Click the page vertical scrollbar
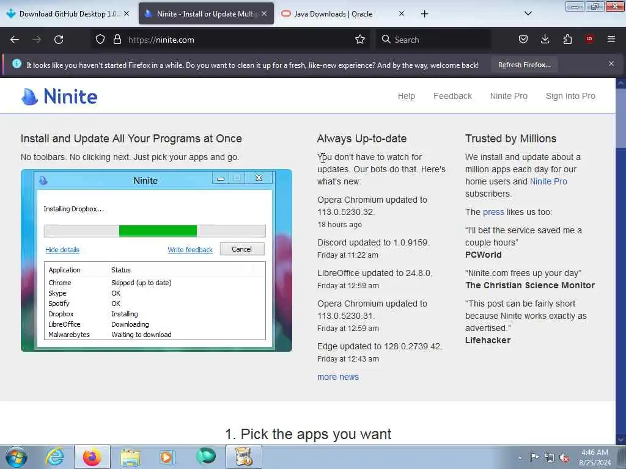626x469 pixels. (620, 261)
